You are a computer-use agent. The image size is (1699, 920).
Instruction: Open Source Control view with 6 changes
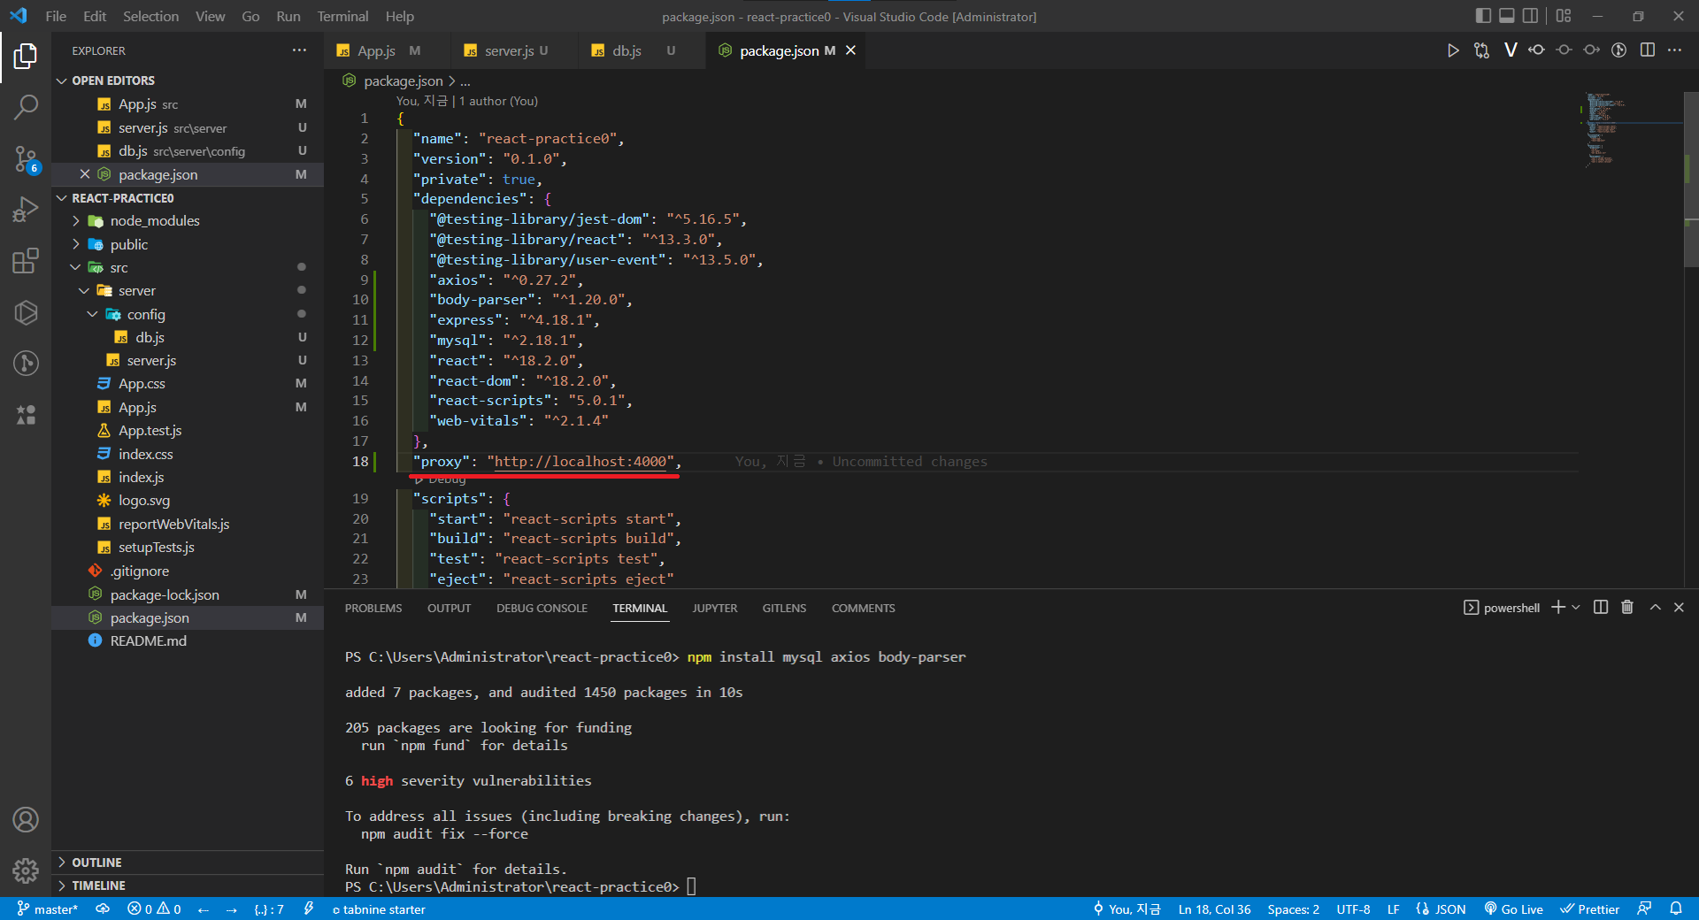click(26, 159)
